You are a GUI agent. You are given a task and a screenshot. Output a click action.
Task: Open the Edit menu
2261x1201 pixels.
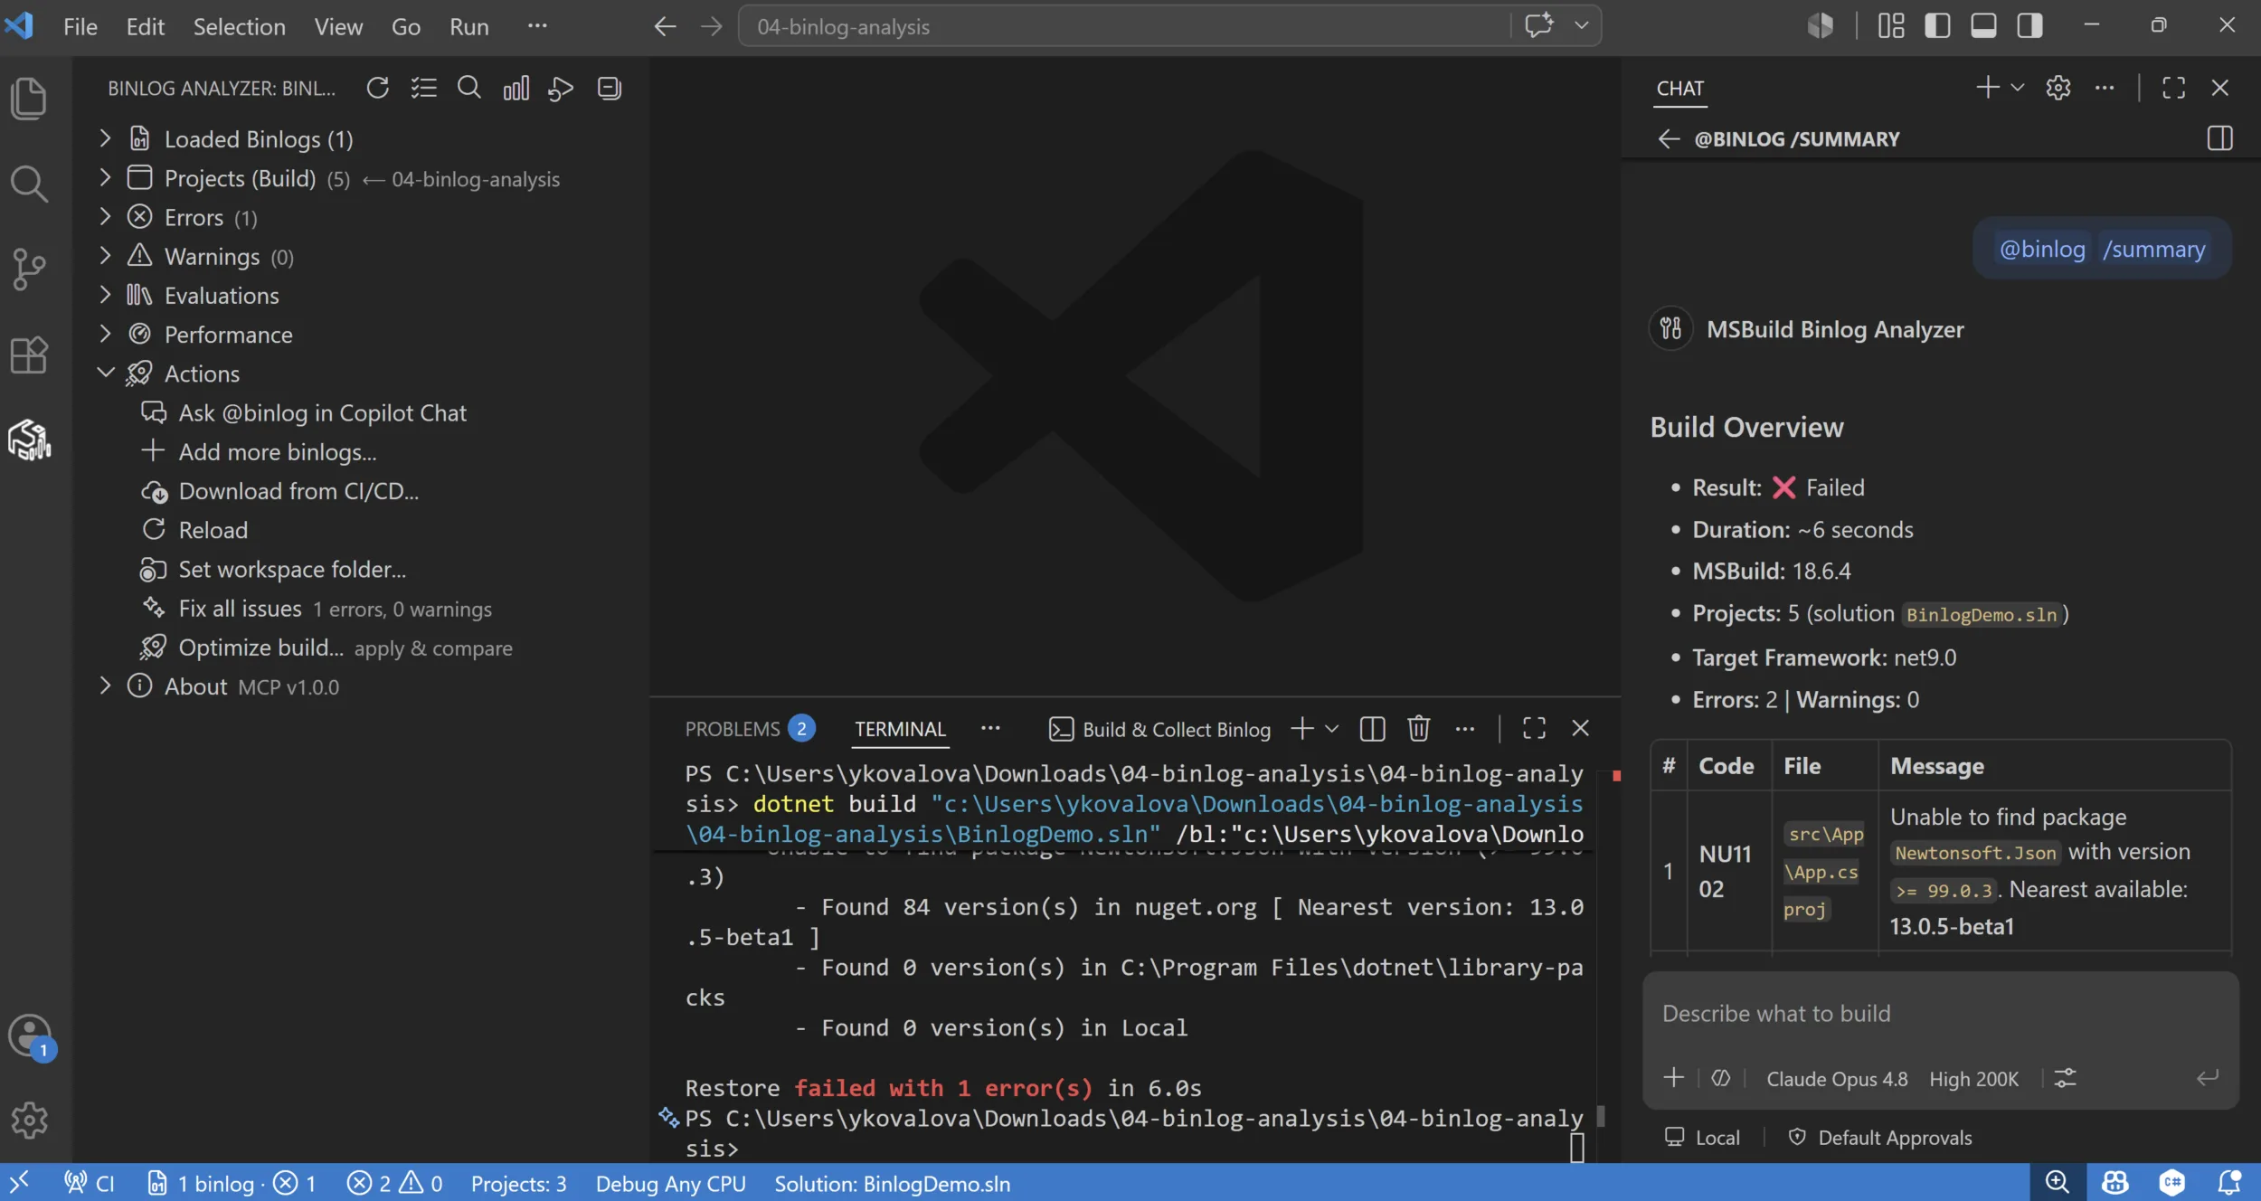pos(145,26)
